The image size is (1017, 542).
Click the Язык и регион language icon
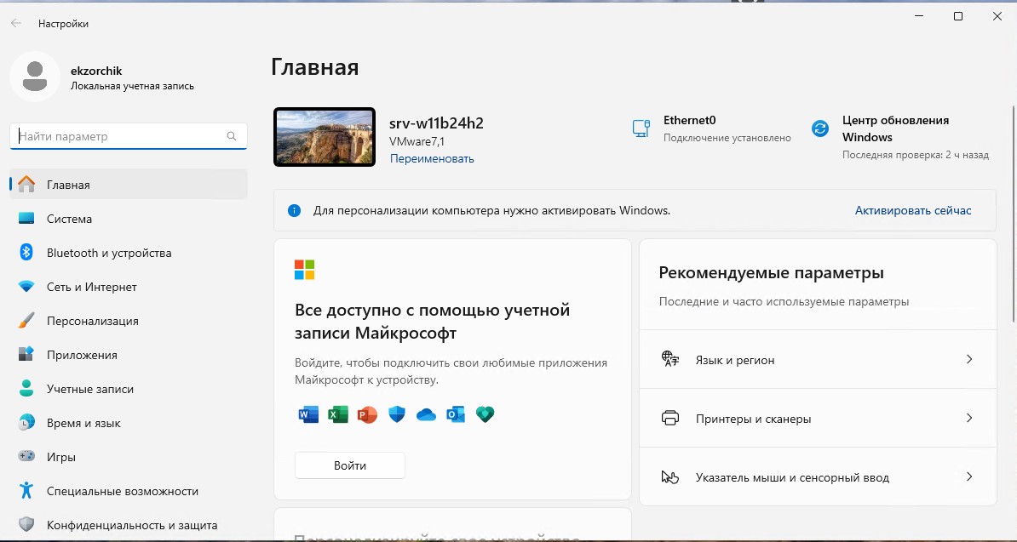coord(670,359)
